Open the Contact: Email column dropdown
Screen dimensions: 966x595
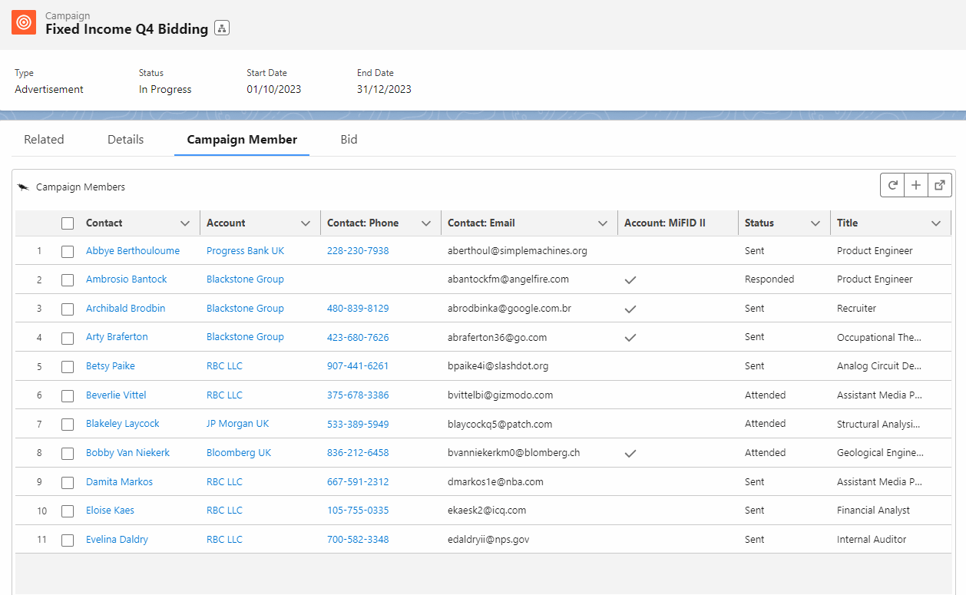(603, 223)
